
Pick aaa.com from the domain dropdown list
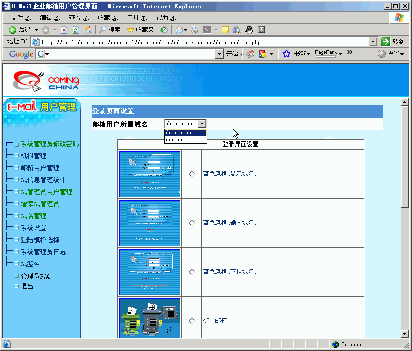pyautogui.click(x=176, y=140)
